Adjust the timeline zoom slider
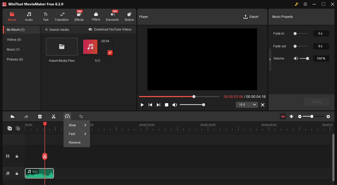 (x=313, y=116)
